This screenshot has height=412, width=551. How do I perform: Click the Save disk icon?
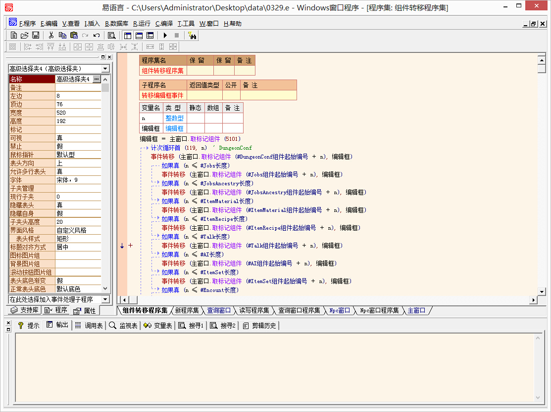(36, 35)
